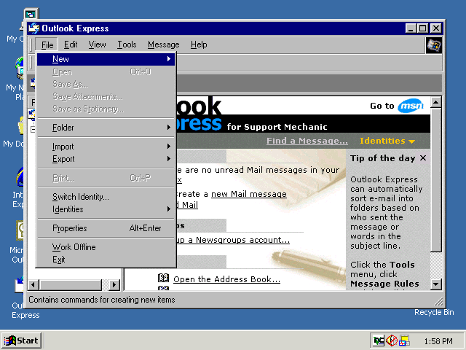This screenshot has width=466, height=350.
Task: Click the arrow next to Folder
Action: 169,128
